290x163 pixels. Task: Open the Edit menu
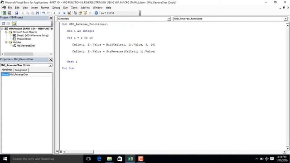[x=17, y=8]
